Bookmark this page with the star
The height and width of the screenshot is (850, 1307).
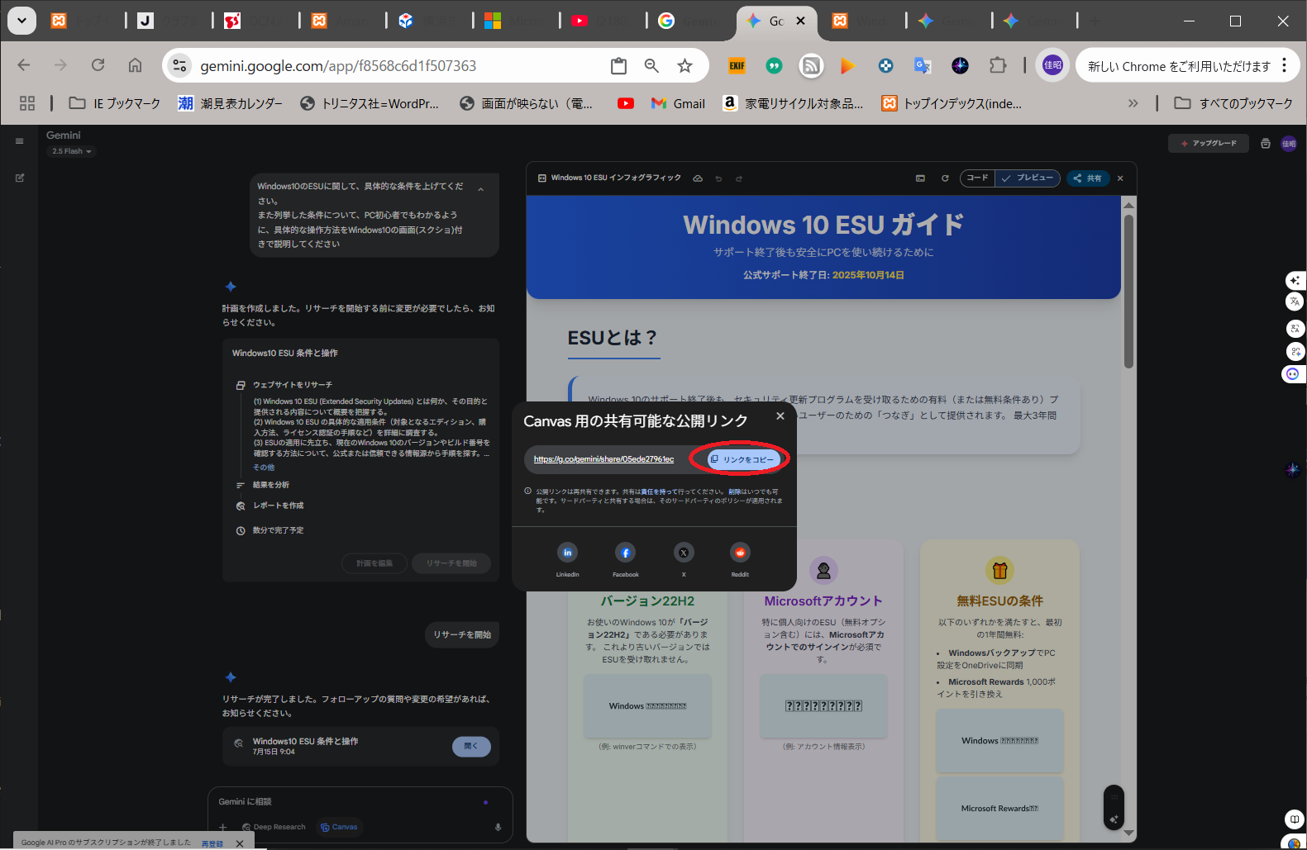685,66
